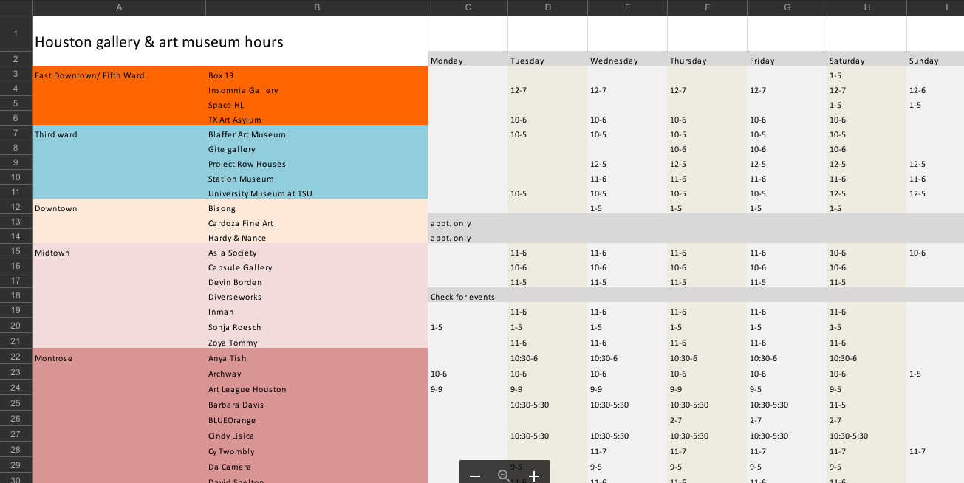Select the 'Cardoza Fine Art' cell
Image resolution: width=964 pixels, height=483 pixels.
(x=317, y=222)
